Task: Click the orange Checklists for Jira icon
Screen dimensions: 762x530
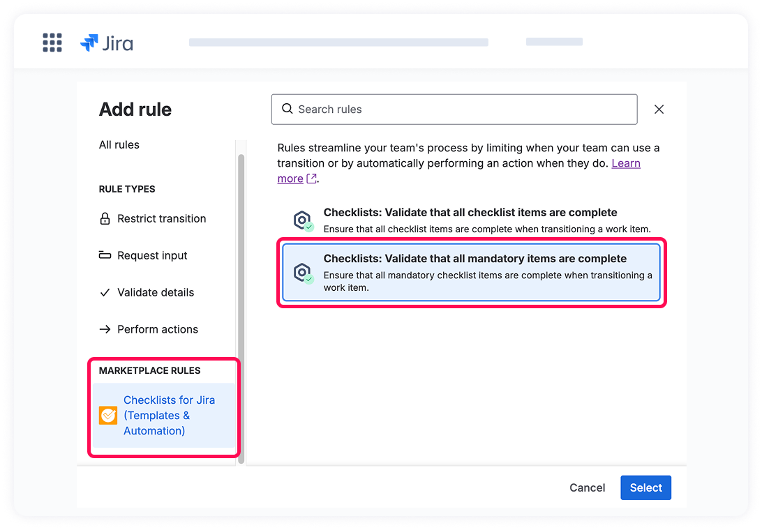Action: (x=108, y=416)
